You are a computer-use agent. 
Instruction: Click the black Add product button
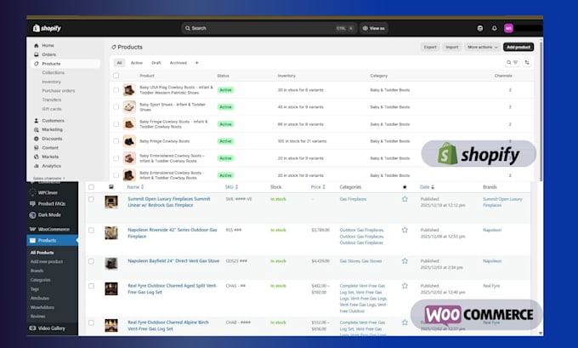point(518,48)
